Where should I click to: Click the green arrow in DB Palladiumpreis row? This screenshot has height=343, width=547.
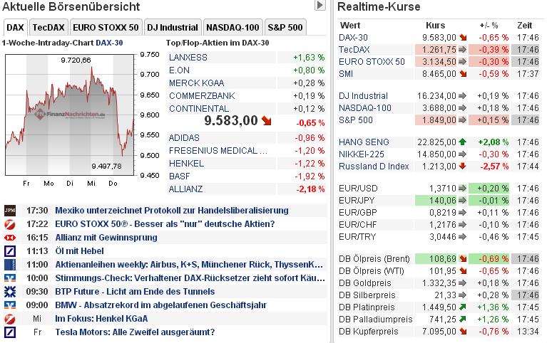(462, 320)
